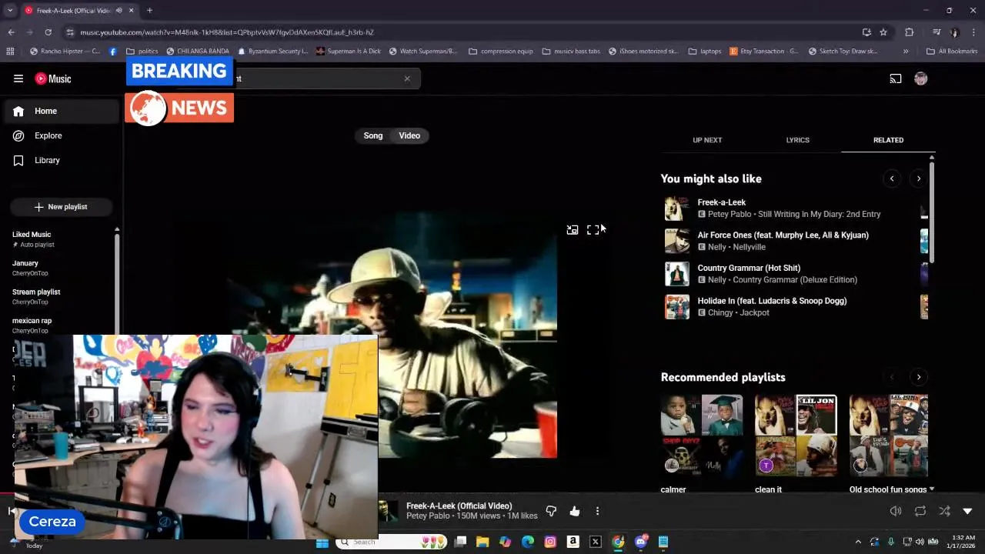Toggle shuffle mode
Viewport: 985px width, 554px height.
pos(944,511)
